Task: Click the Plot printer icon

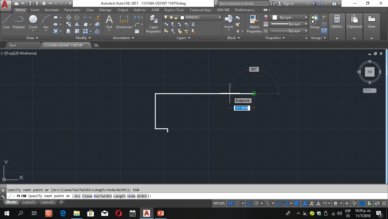Action: [x=44, y=3]
